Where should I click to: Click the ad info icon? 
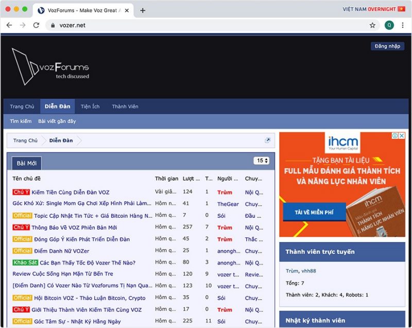tap(395, 136)
